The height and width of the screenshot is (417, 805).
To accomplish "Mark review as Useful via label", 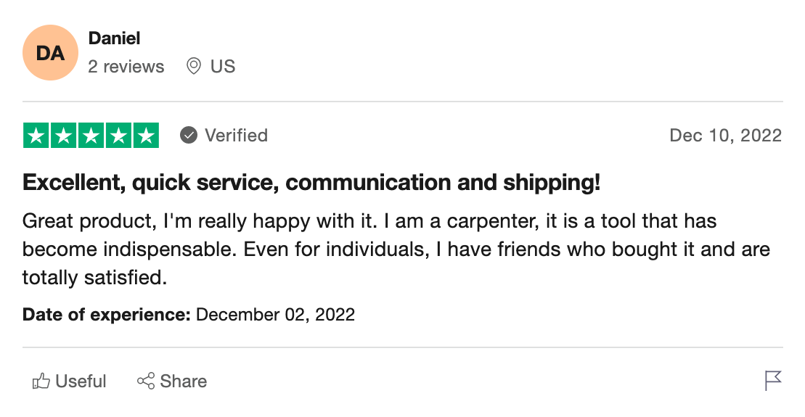I will click(81, 381).
